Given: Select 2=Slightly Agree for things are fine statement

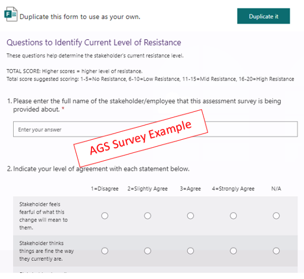Looking at the screenshot, I should point(148,251).
